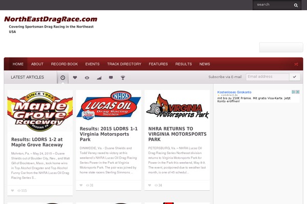
Task: Open the Virginia Motorsports Park logo thumbnail
Action: pyautogui.click(x=177, y=106)
